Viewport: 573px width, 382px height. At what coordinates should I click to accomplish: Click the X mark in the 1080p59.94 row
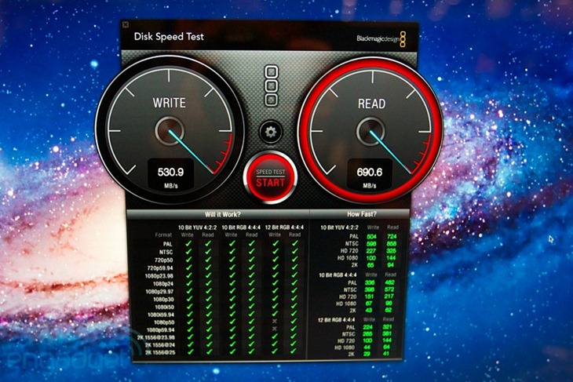(x=275, y=329)
